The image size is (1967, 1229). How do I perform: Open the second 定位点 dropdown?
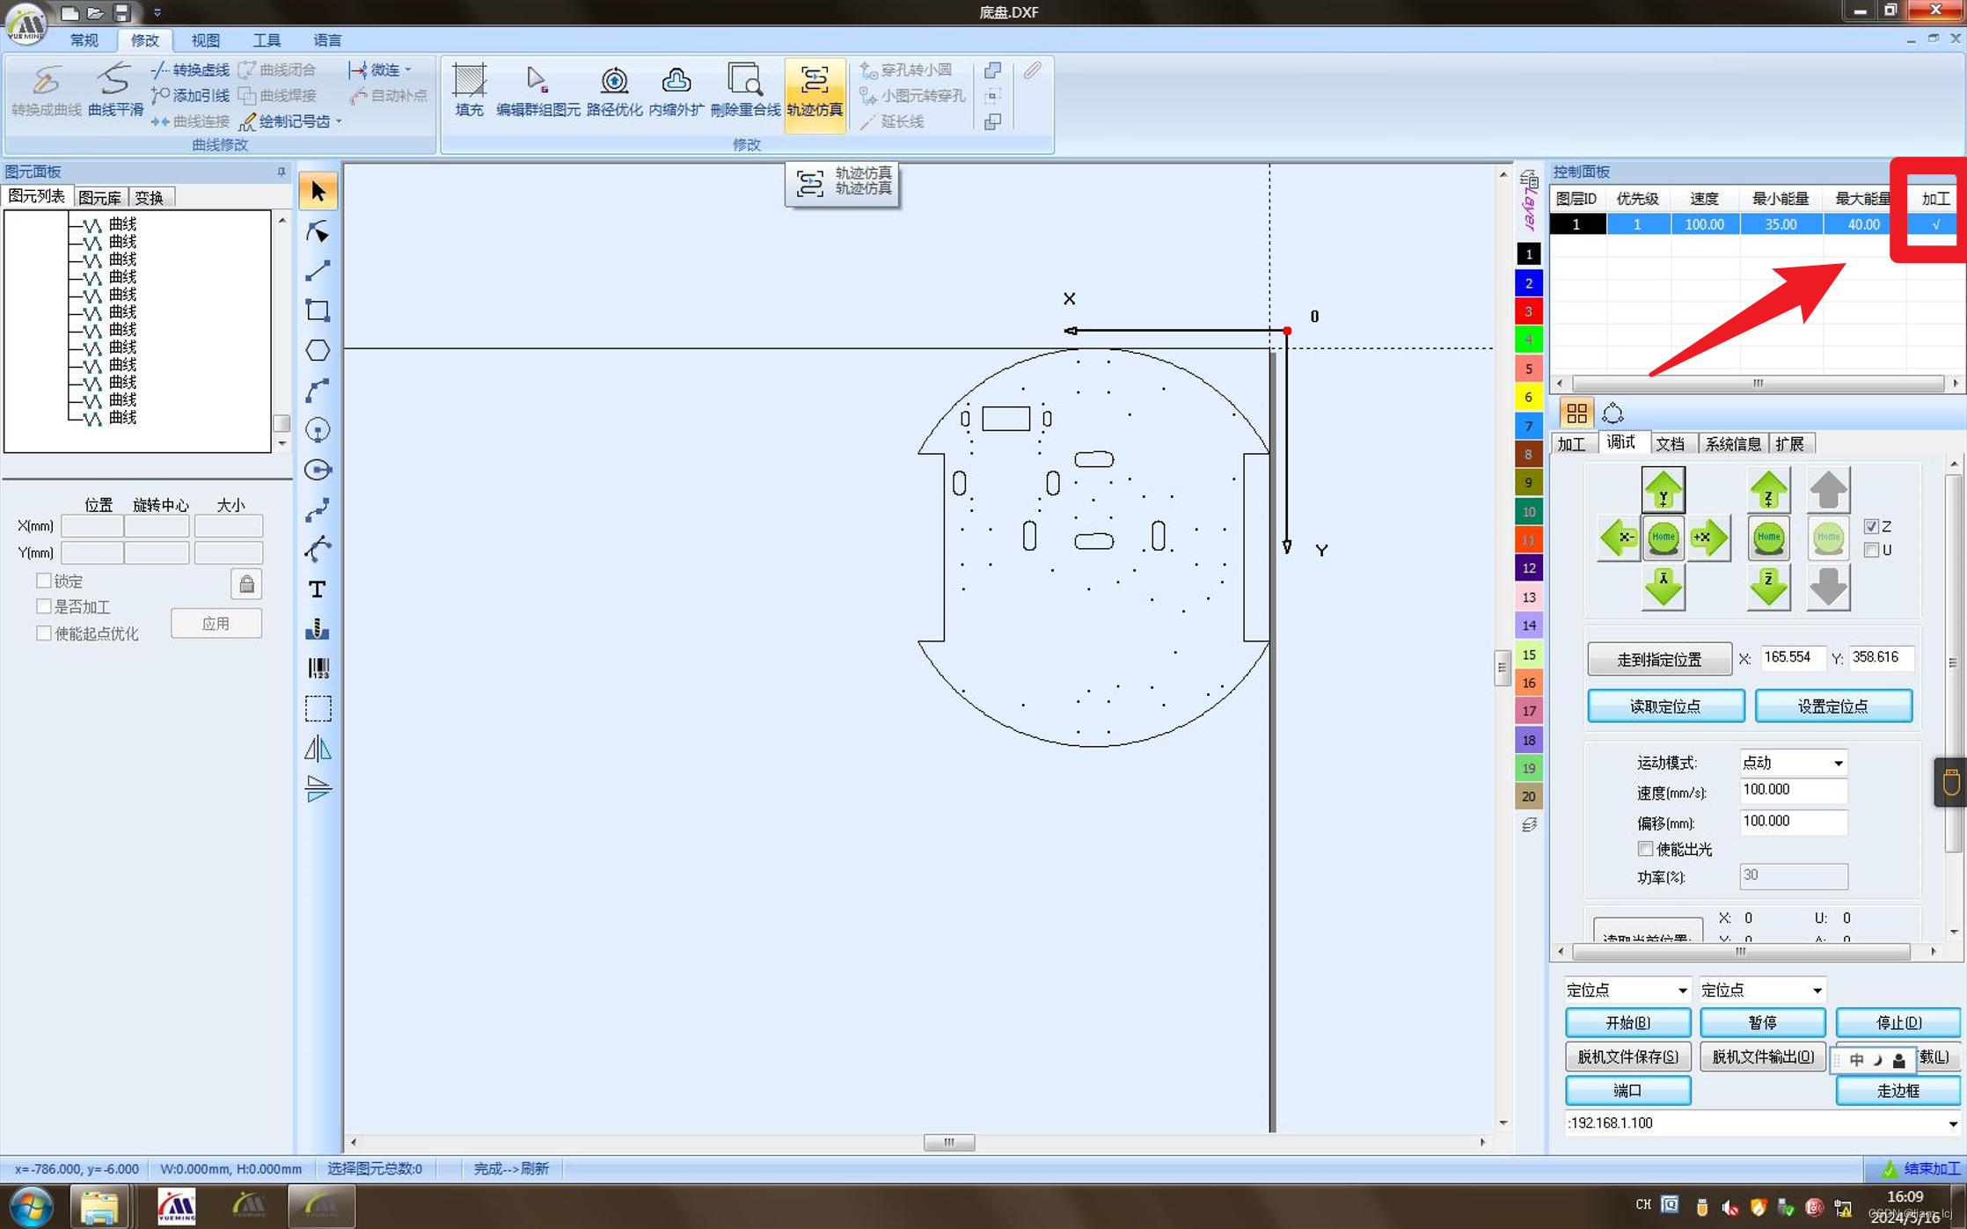1817,990
